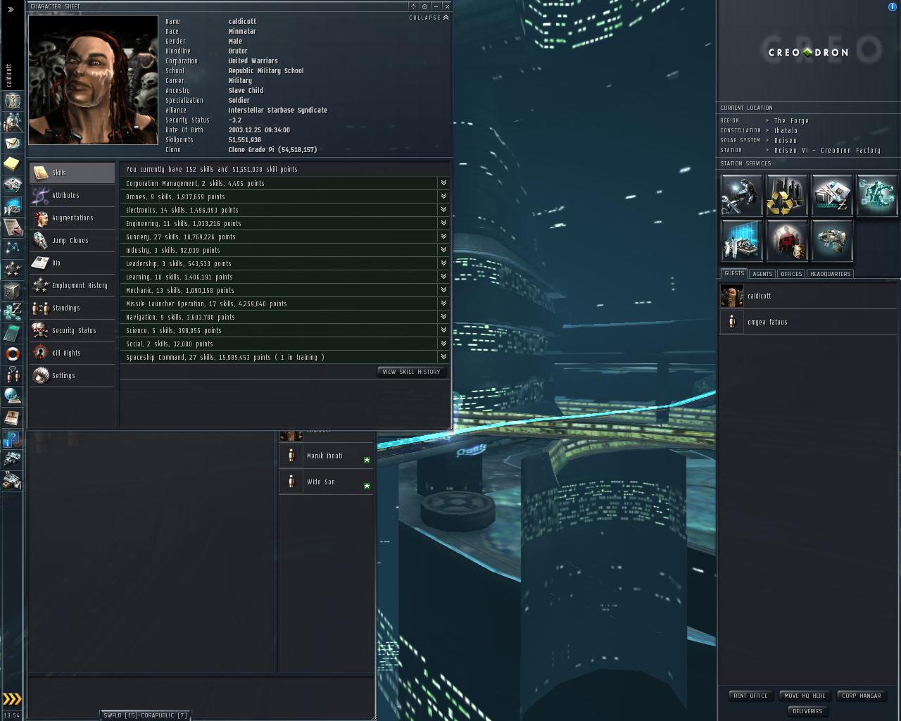Viewport: 901px width, 721px height.
Task: Open the mail envelope icon in the sidebar
Action: coord(12,143)
